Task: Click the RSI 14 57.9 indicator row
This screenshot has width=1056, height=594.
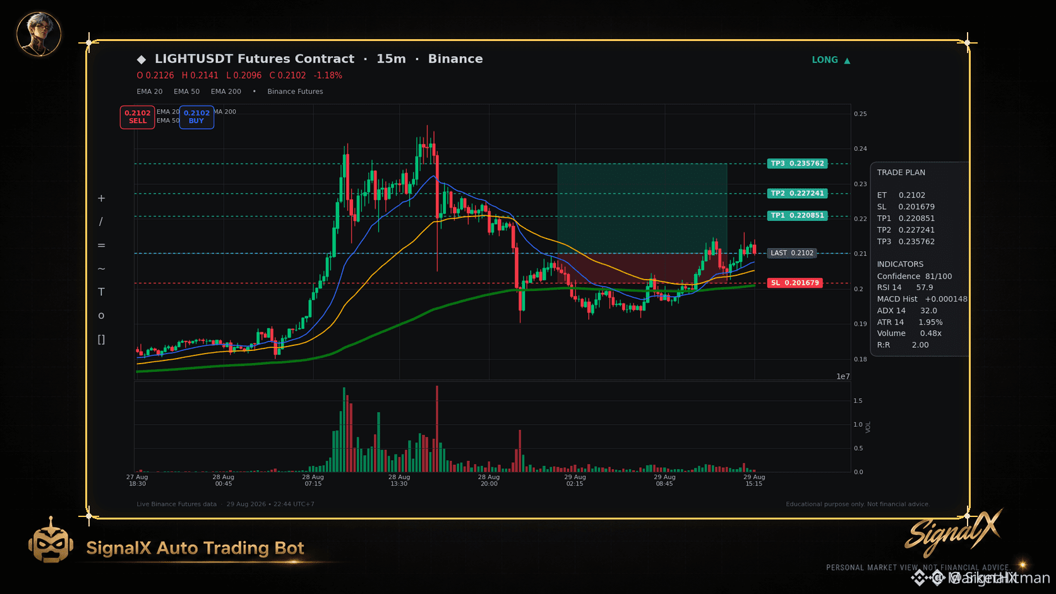Action: coord(905,287)
